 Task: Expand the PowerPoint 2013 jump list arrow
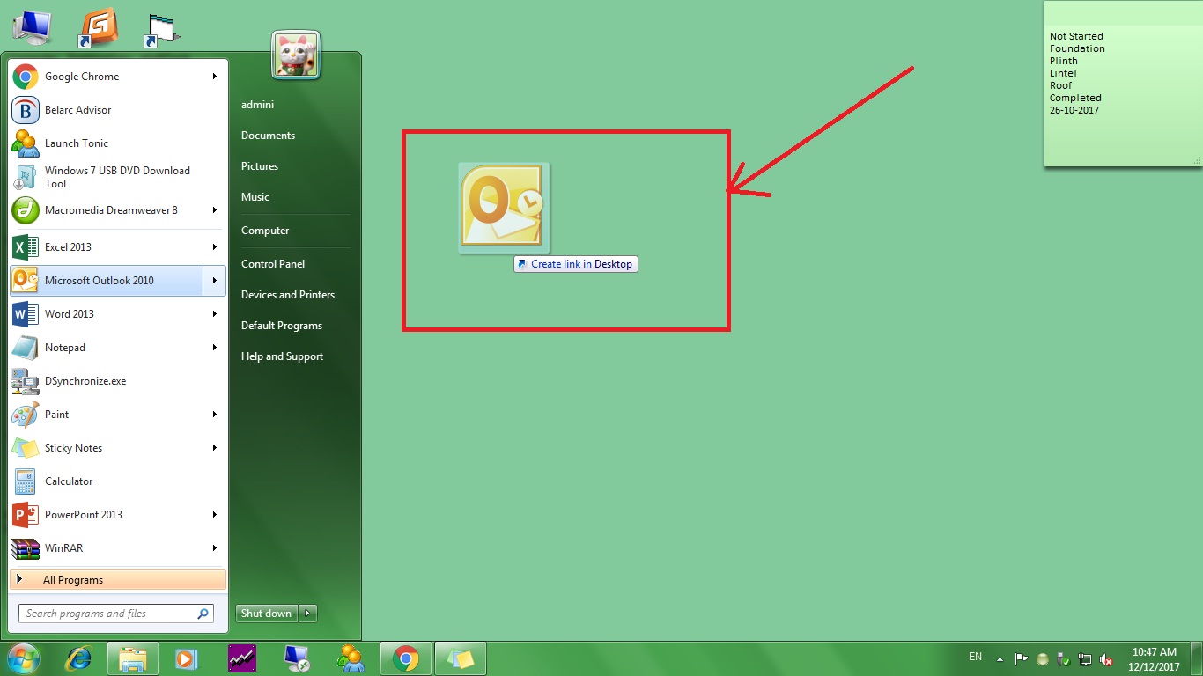click(215, 515)
